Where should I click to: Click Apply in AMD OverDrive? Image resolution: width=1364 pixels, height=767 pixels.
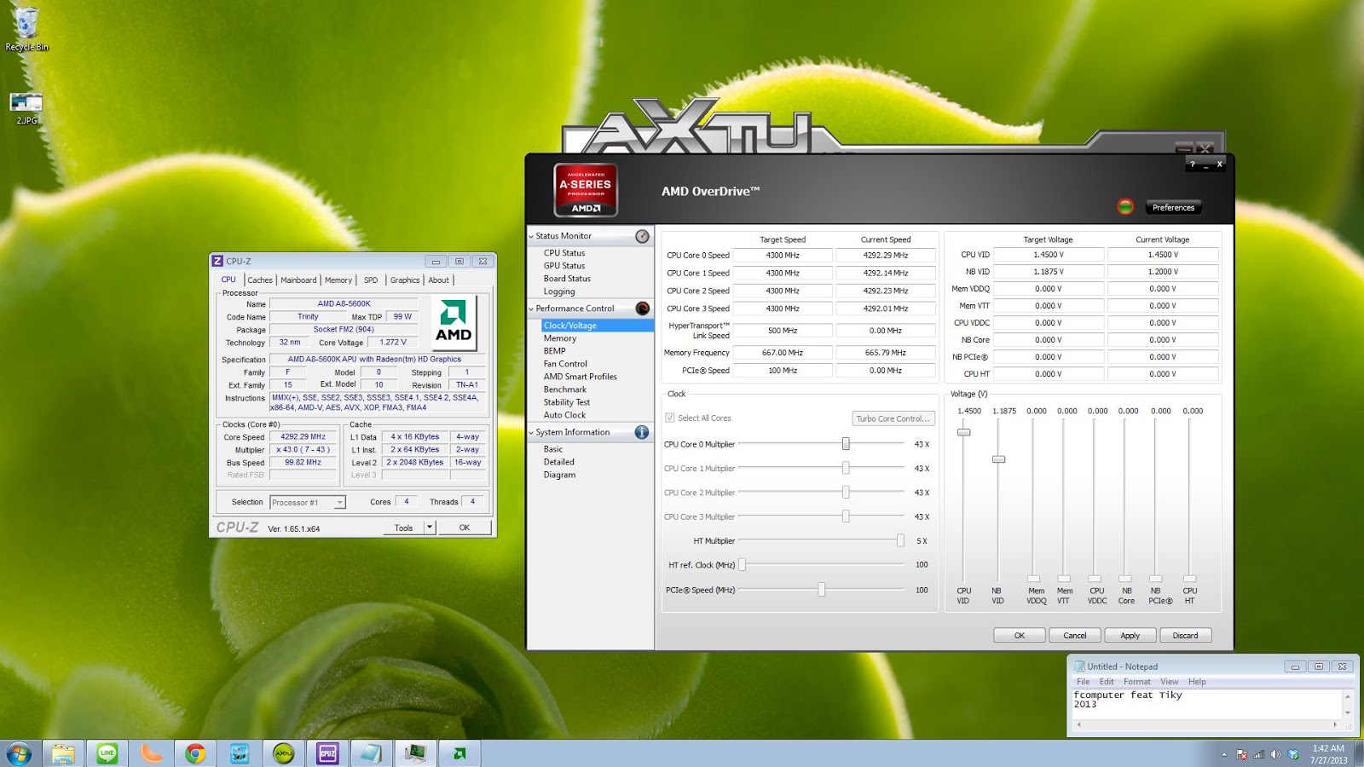[1130, 635]
